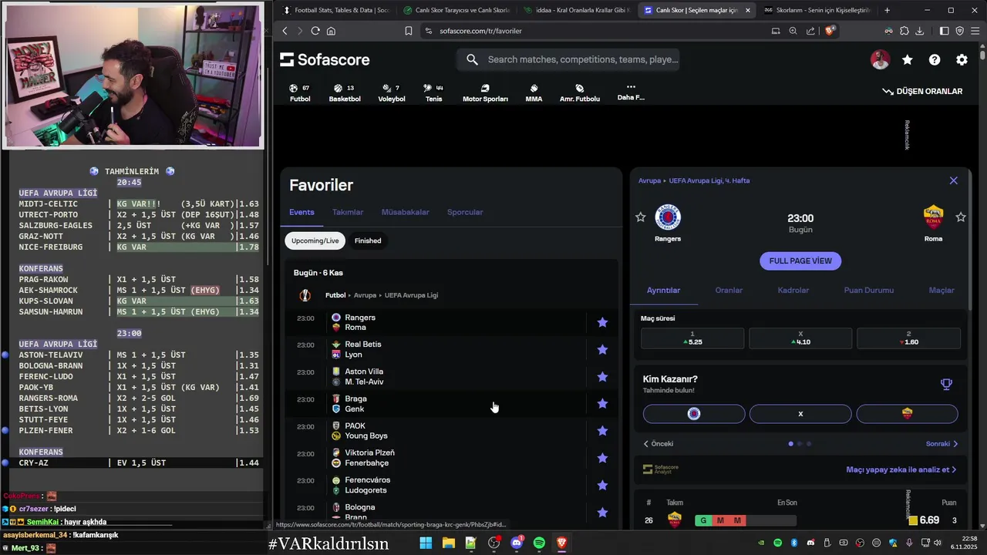Viewport: 987px width, 555px height.
Task: Toggle favorite star for Ferencváros-Ludogorets
Action: click(602, 485)
